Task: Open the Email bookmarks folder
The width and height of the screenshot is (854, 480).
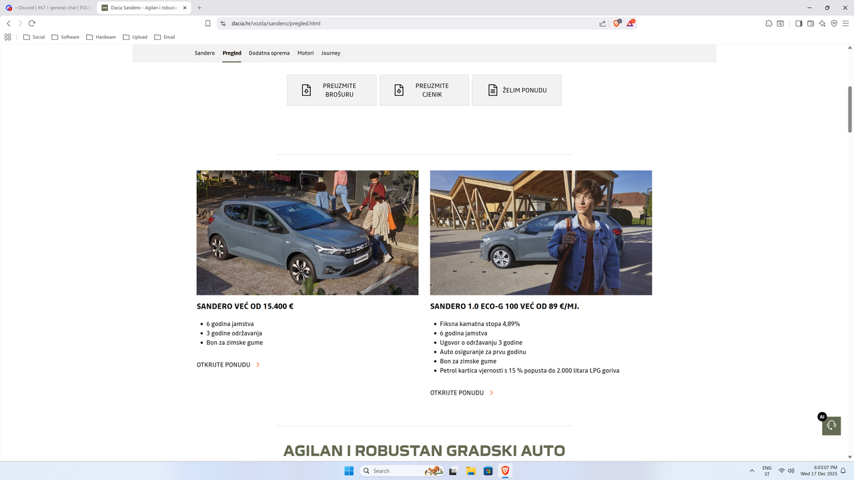Action: tap(165, 37)
